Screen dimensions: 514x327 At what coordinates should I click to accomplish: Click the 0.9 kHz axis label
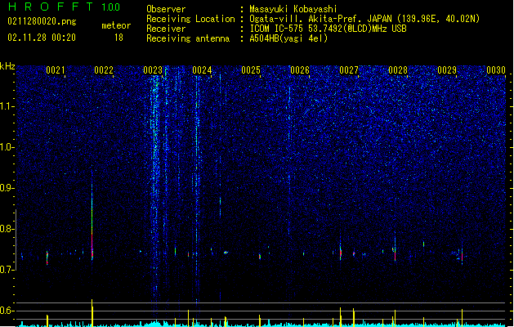coord(7,188)
